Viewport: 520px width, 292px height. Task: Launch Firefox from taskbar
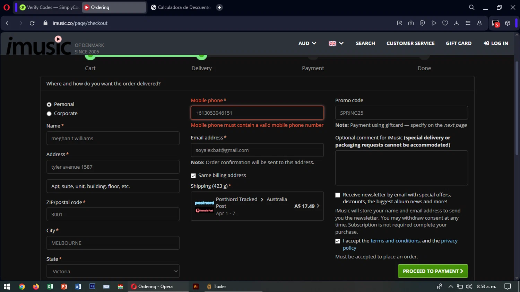(36, 286)
